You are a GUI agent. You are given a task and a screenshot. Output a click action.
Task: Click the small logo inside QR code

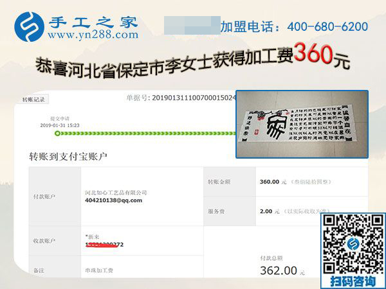click(x=353, y=244)
